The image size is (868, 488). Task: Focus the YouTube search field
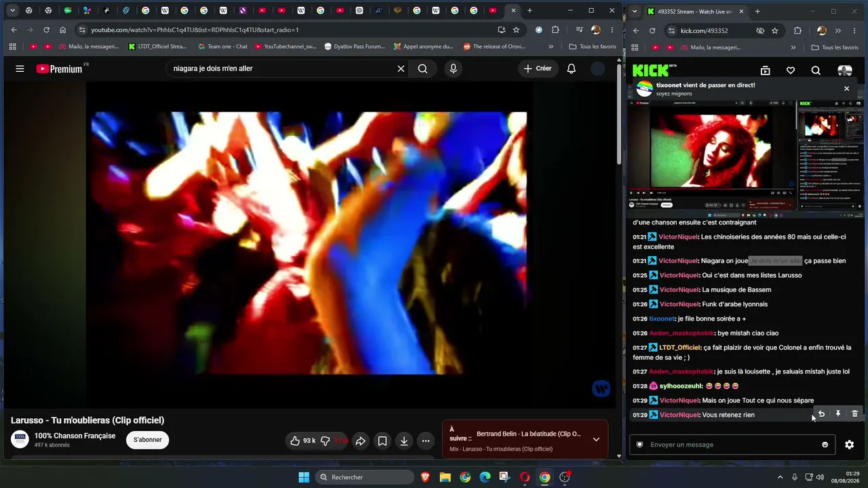[282, 68]
